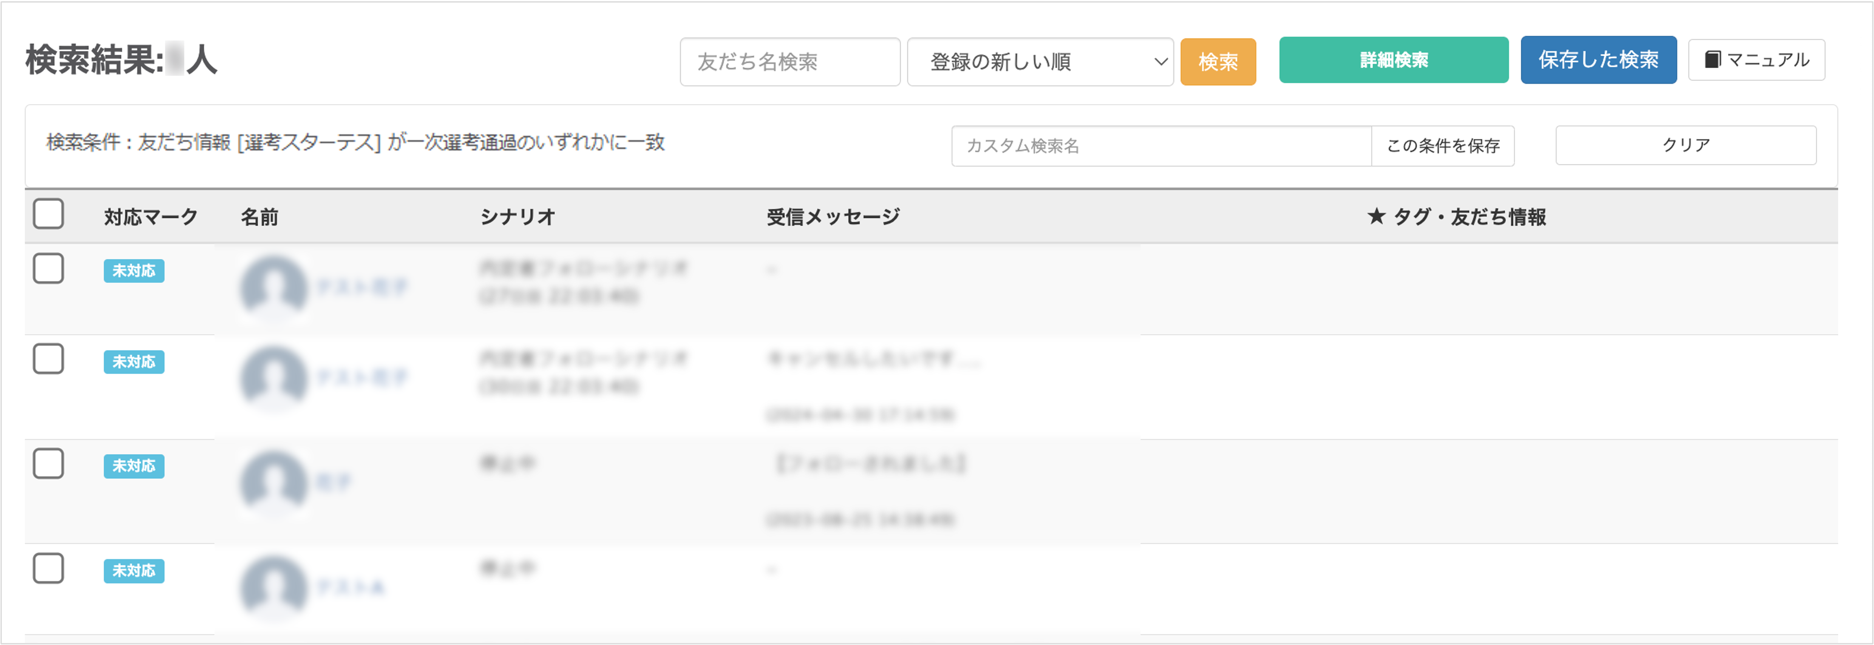The height and width of the screenshot is (645, 1874).
Task: Click the third row's 未対応 badge
Action: coord(134,466)
